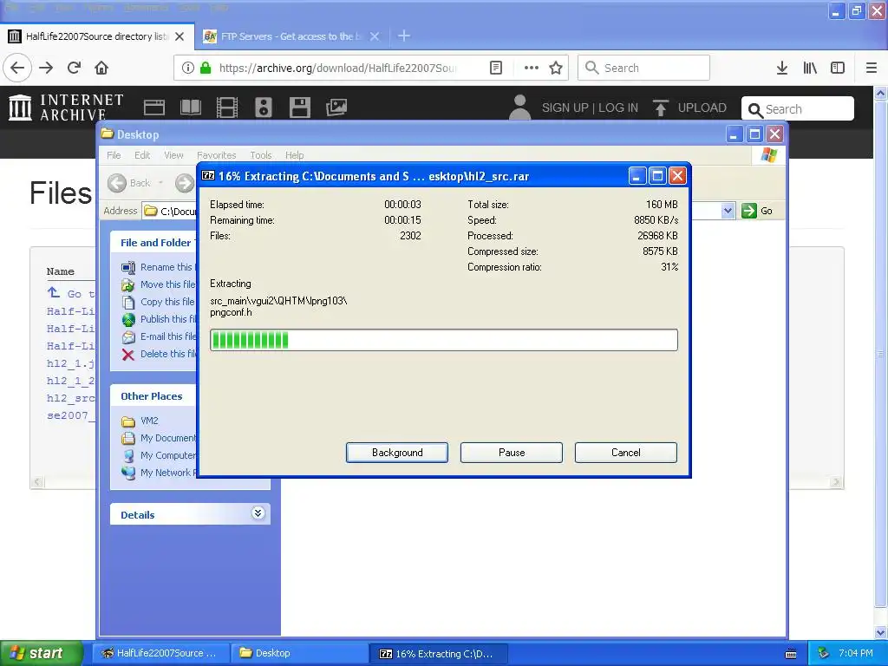Open Internet Archive audio speaker icon
The width and height of the screenshot is (888, 666).
[264, 107]
